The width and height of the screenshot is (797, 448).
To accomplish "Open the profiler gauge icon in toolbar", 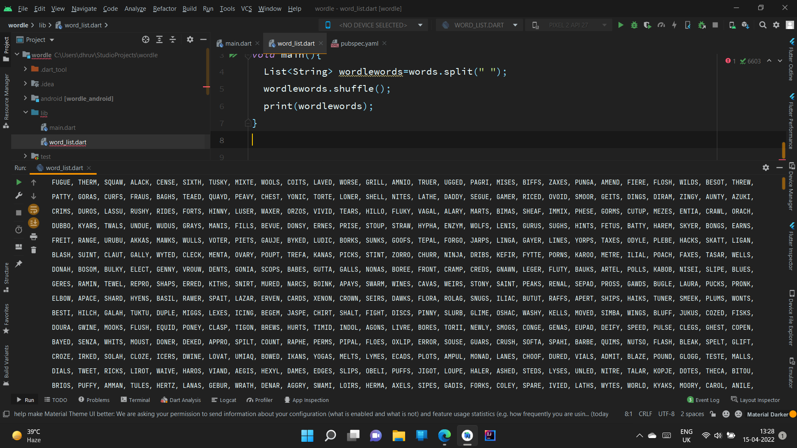I will point(661,25).
